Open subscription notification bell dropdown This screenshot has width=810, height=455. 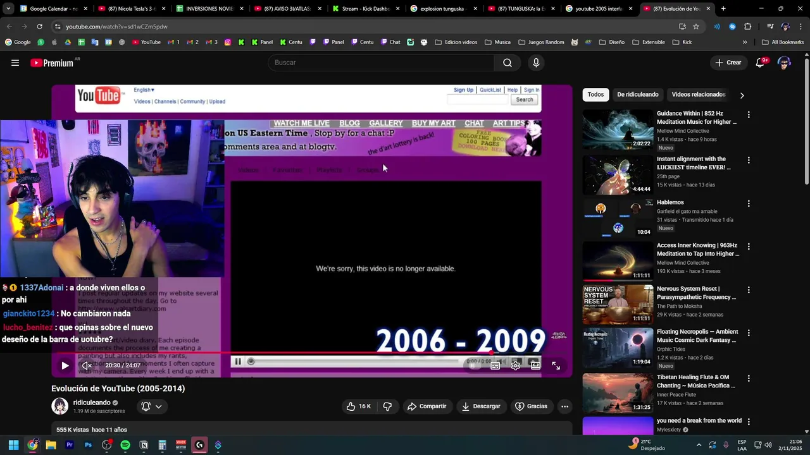point(152,406)
